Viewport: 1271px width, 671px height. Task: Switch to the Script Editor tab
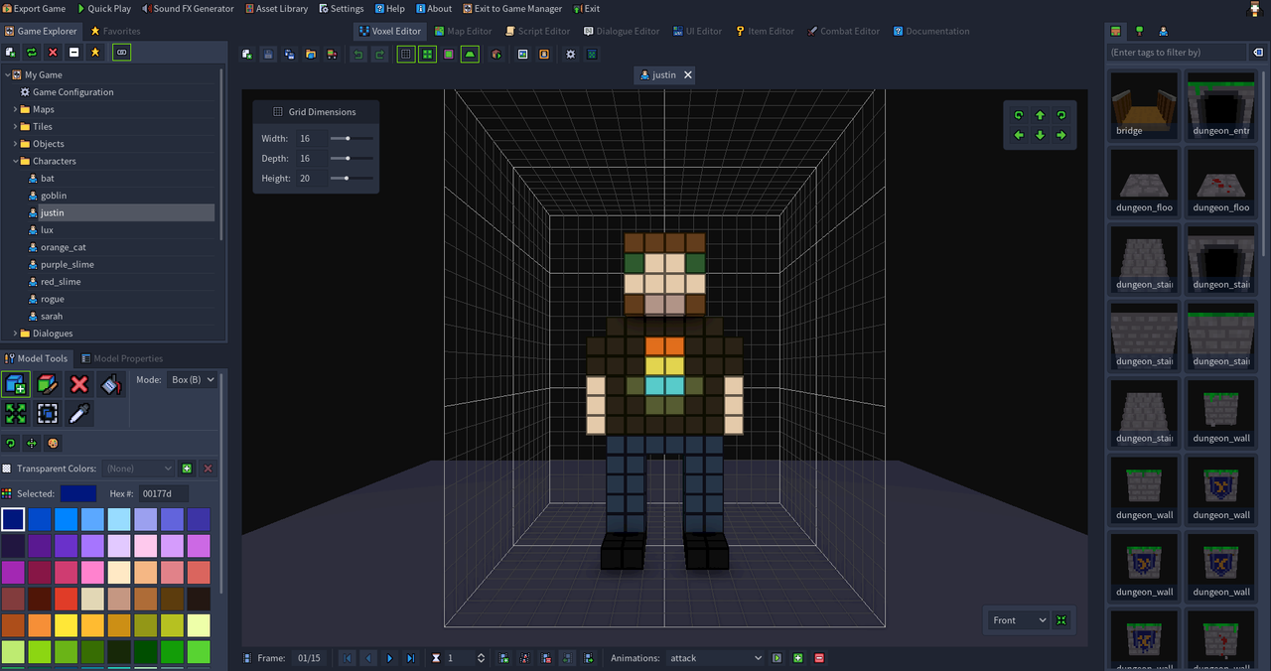[x=536, y=31]
